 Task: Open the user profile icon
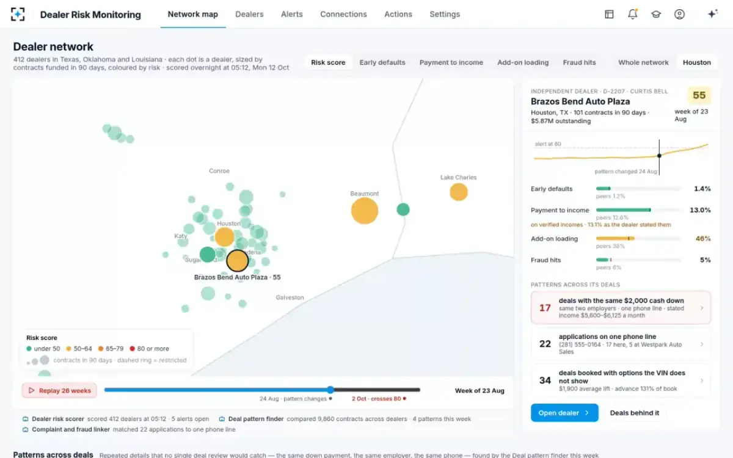click(x=679, y=14)
